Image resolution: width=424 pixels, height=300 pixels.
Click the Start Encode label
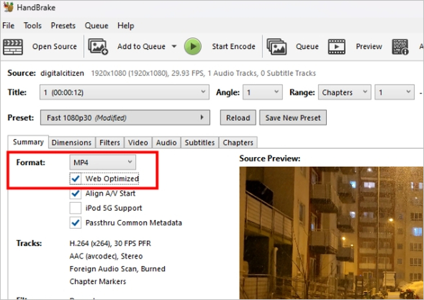pos(234,47)
